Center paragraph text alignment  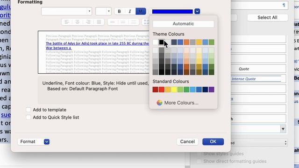pyautogui.click(x=78, y=22)
